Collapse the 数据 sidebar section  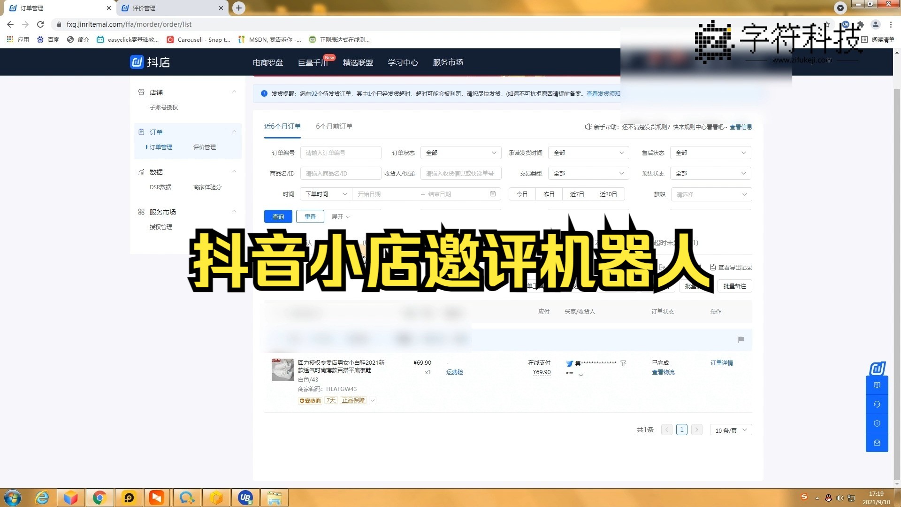[234, 172]
